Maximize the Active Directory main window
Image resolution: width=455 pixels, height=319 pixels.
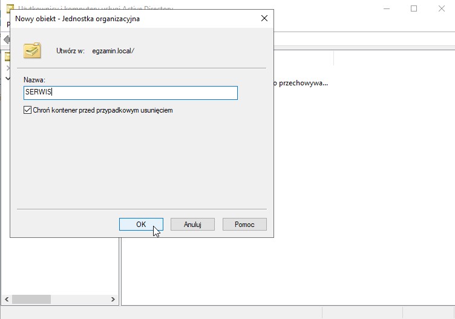(x=414, y=8)
